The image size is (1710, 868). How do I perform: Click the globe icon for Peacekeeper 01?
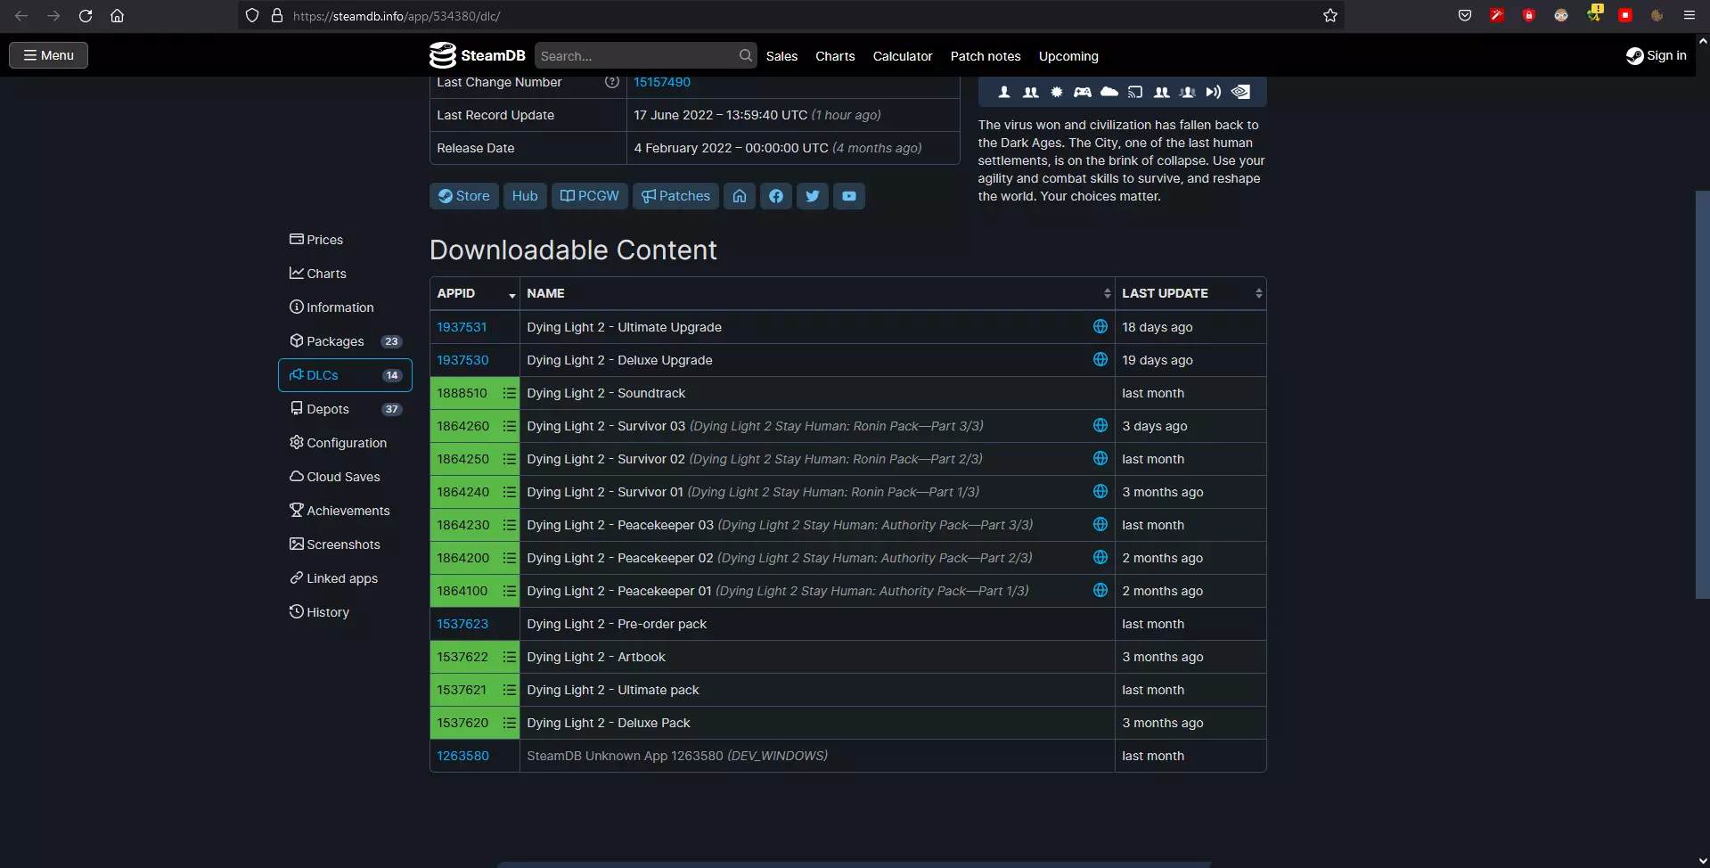(x=1100, y=591)
